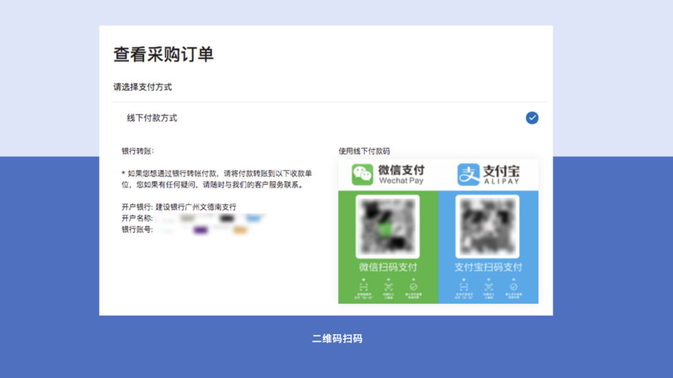The height and width of the screenshot is (378, 673).
Task: Click the 微信扫码支付 label
Action: point(388,268)
